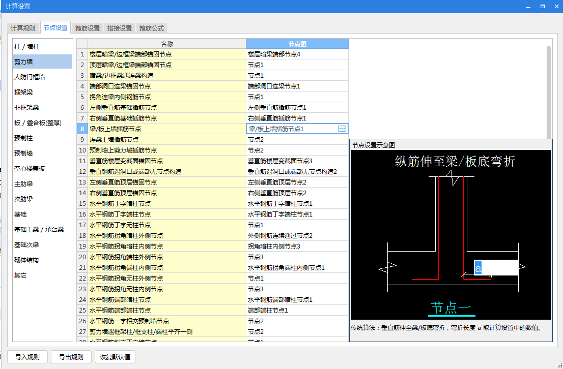Click the 恢复默认值 button
Image resolution: width=563 pixels, height=369 pixels.
pos(115,357)
